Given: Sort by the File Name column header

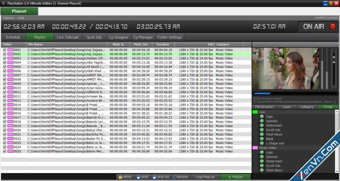Looking at the screenshot, I should click(x=67, y=44).
